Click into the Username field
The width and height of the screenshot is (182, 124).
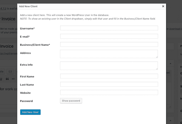pos(109,28)
